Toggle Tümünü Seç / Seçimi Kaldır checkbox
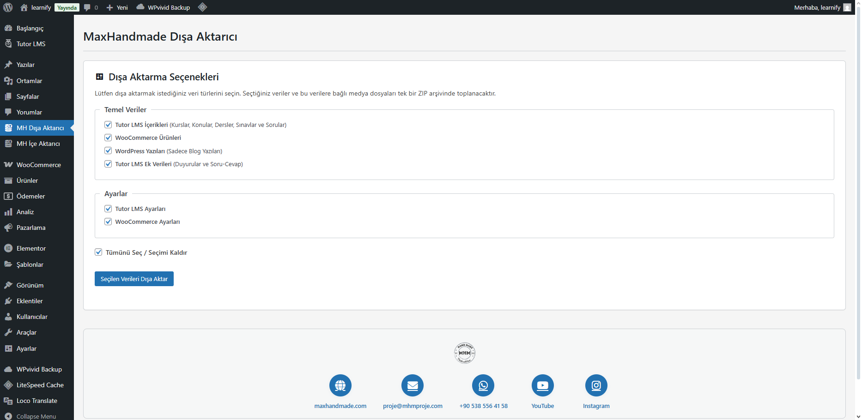The image size is (862, 420). tap(98, 252)
